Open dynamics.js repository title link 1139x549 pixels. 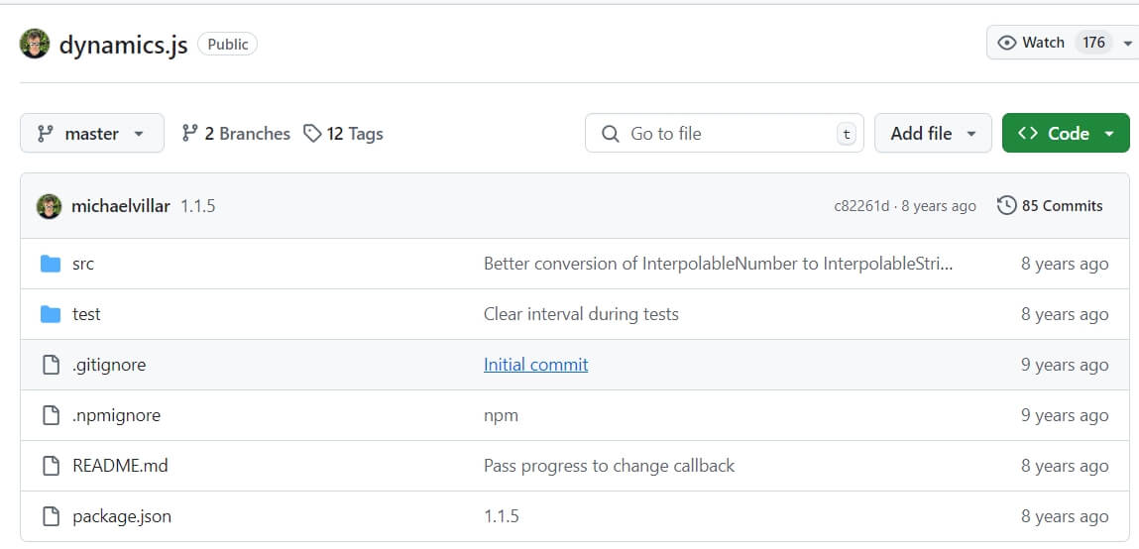pyautogui.click(x=124, y=45)
